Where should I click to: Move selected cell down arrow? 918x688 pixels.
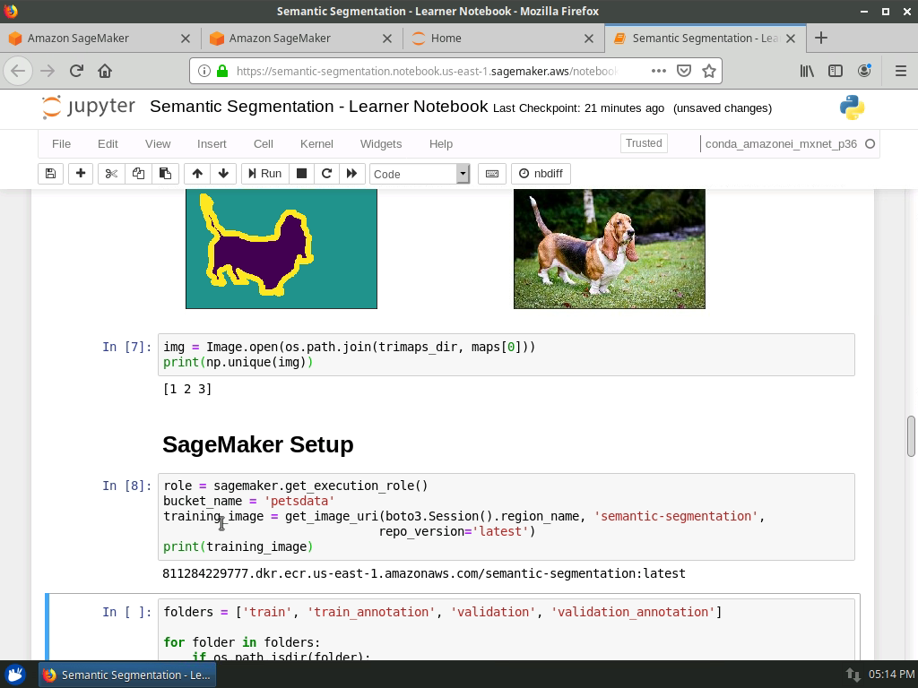click(223, 174)
